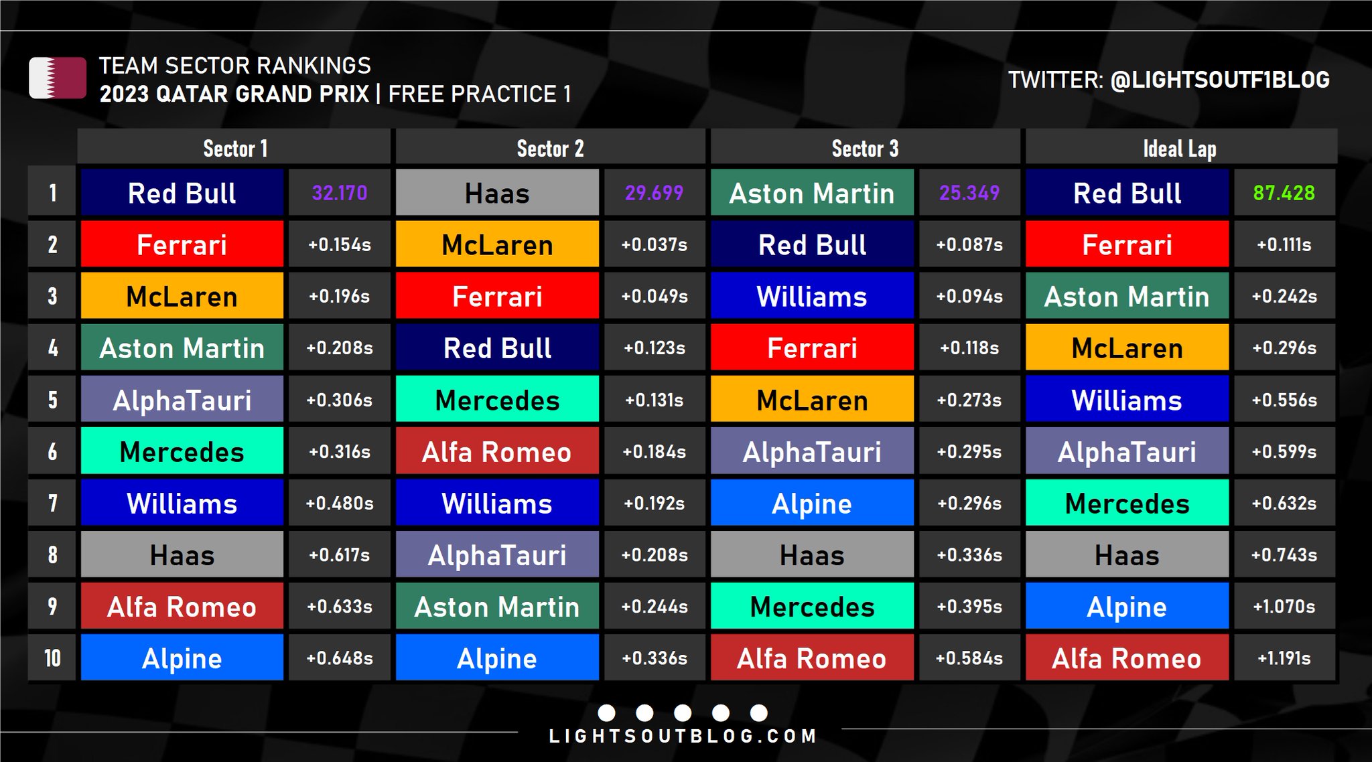Open the Ideal Lap column header
This screenshot has width=1372, height=762.
coord(1180,148)
